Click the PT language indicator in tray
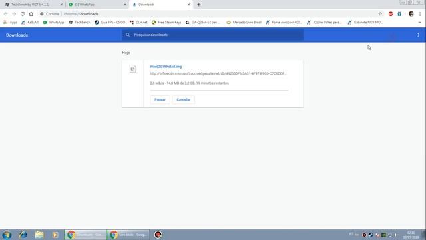This screenshot has width=426, height=240. pos(351,234)
